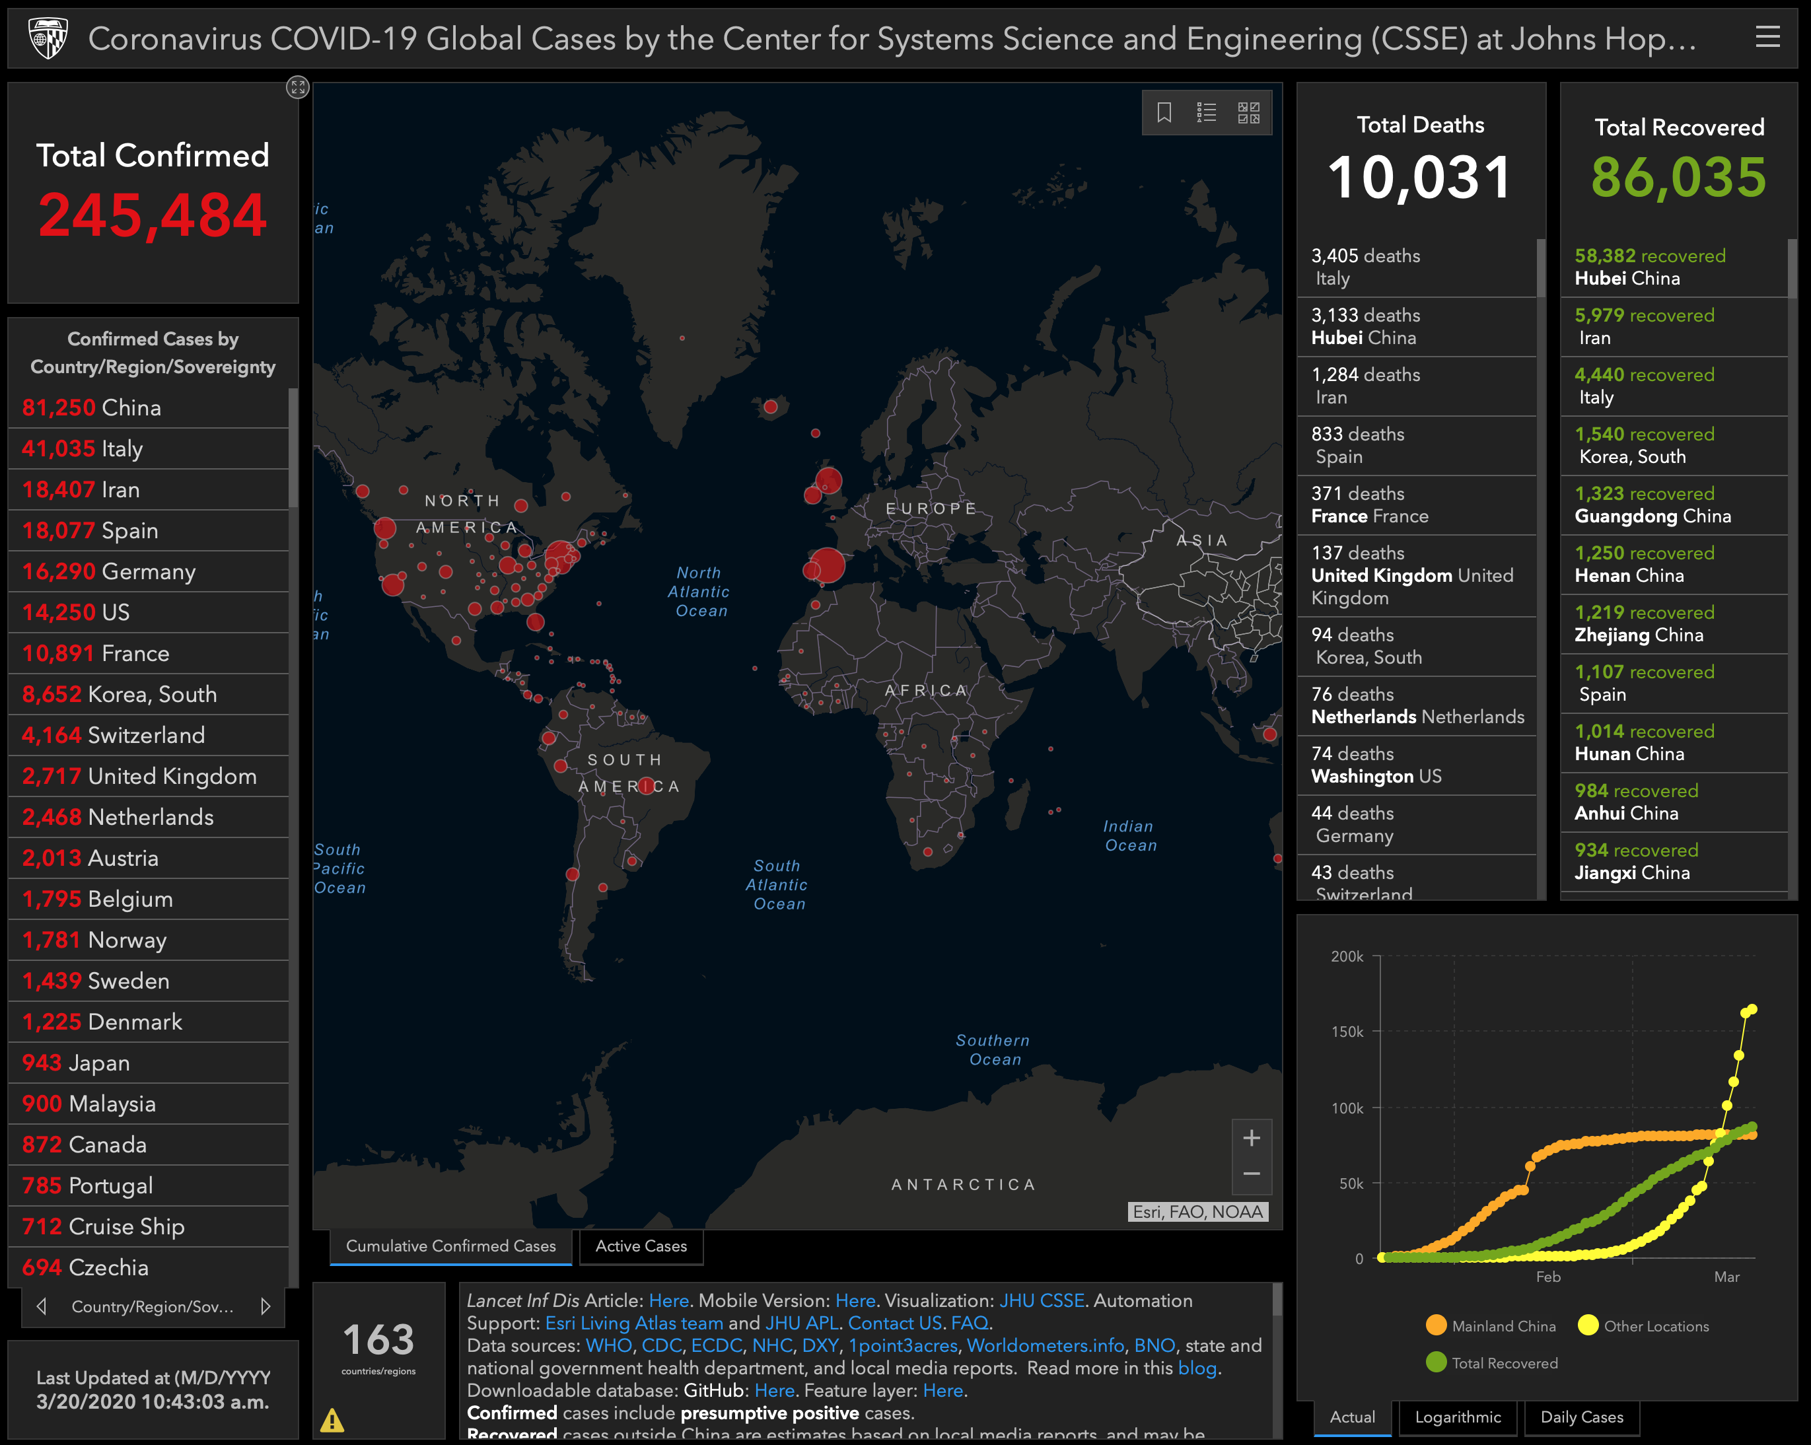Go to previous list with left arrow
Image resolution: width=1811 pixels, height=1445 pixels.
pyautogui.click(x=41, y=1306)
